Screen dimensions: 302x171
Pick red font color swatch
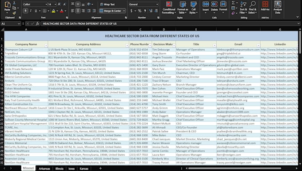click(x=62, y=11)
